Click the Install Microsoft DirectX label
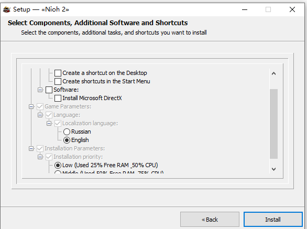Image resolution: width=307 pixels, height=229 pixels. click(92, 98)
